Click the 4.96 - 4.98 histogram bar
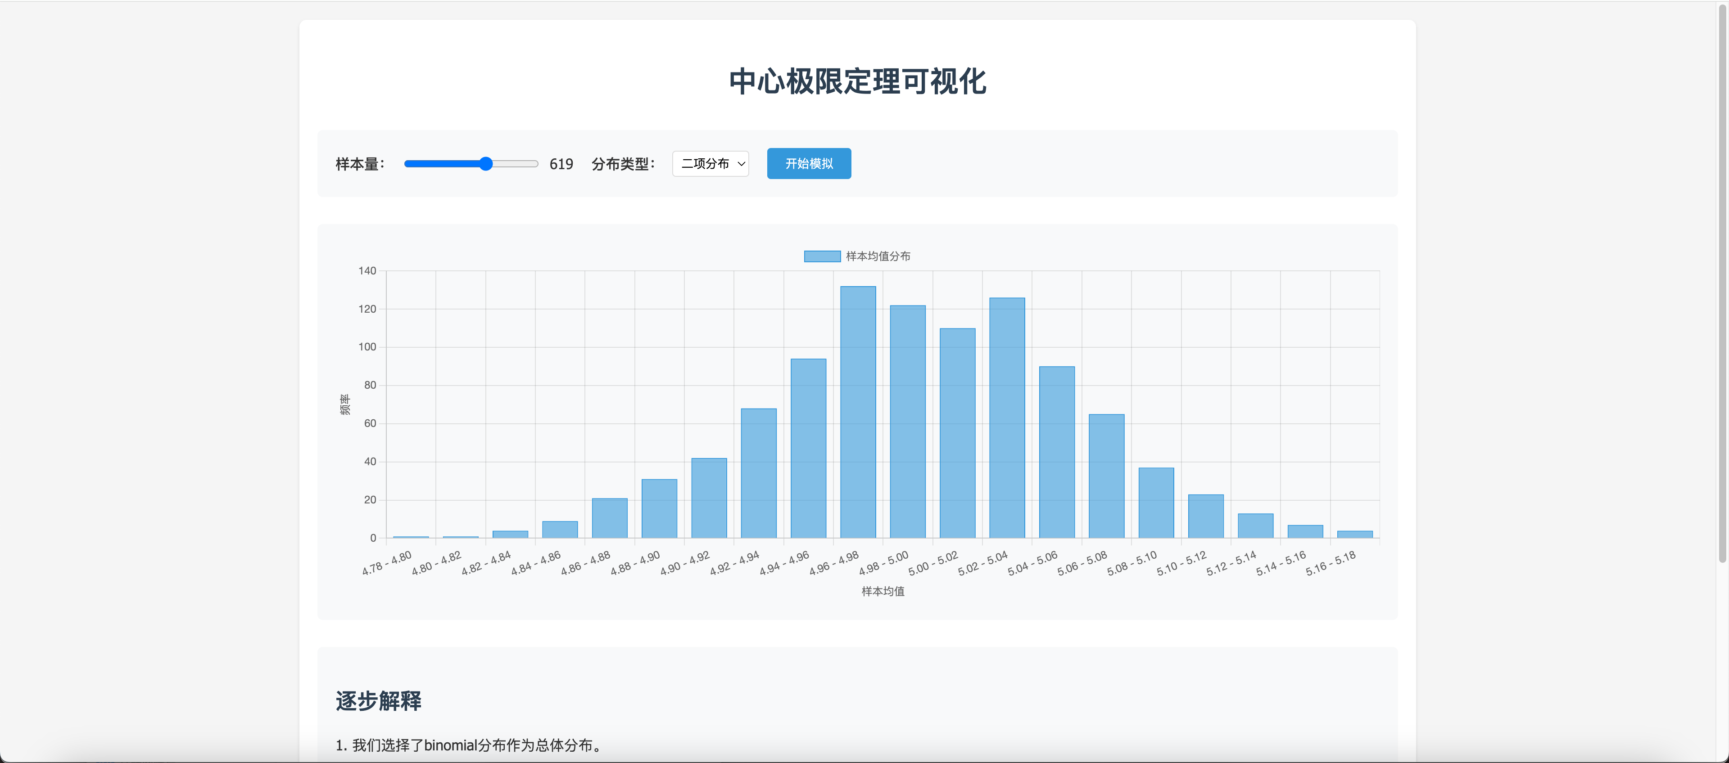 point(858,413)
